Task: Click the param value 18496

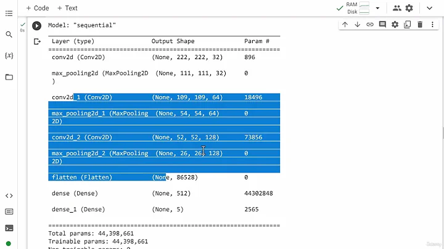Action: click(253, 97)
